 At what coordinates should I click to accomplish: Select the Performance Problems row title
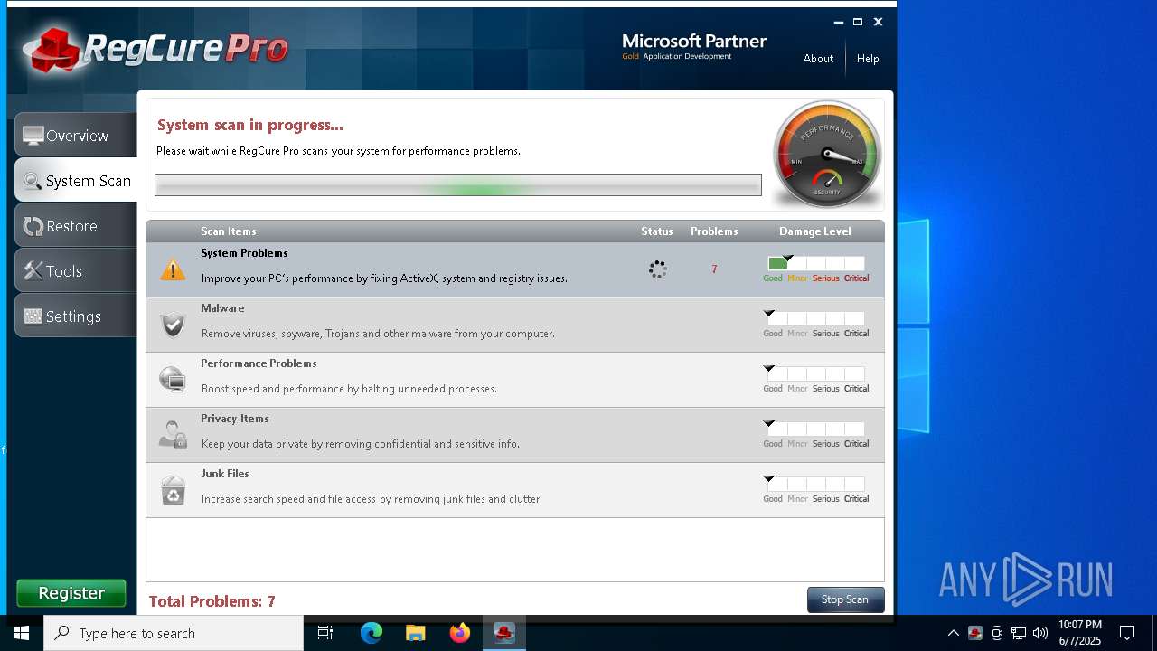coord(259,363)
